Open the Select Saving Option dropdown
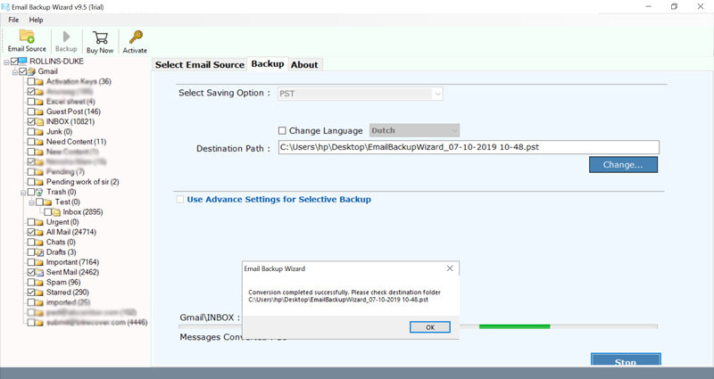Image resolution: width=714 pixels, height=379 pixels. (x=360, y=94)
